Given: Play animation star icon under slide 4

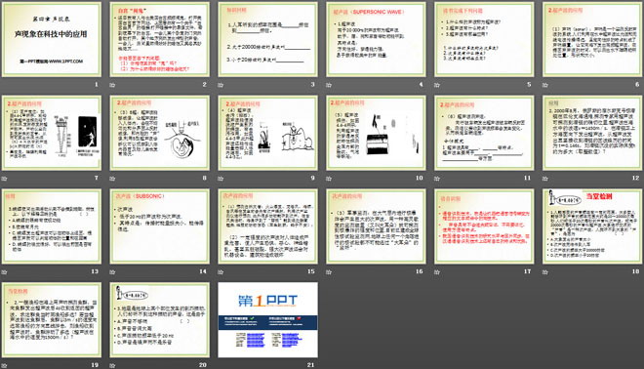Looking at the screenshot, I should [329, 85].
